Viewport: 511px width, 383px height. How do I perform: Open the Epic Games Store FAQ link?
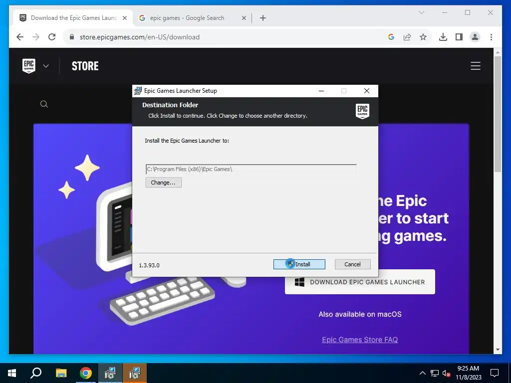point(360,340)
